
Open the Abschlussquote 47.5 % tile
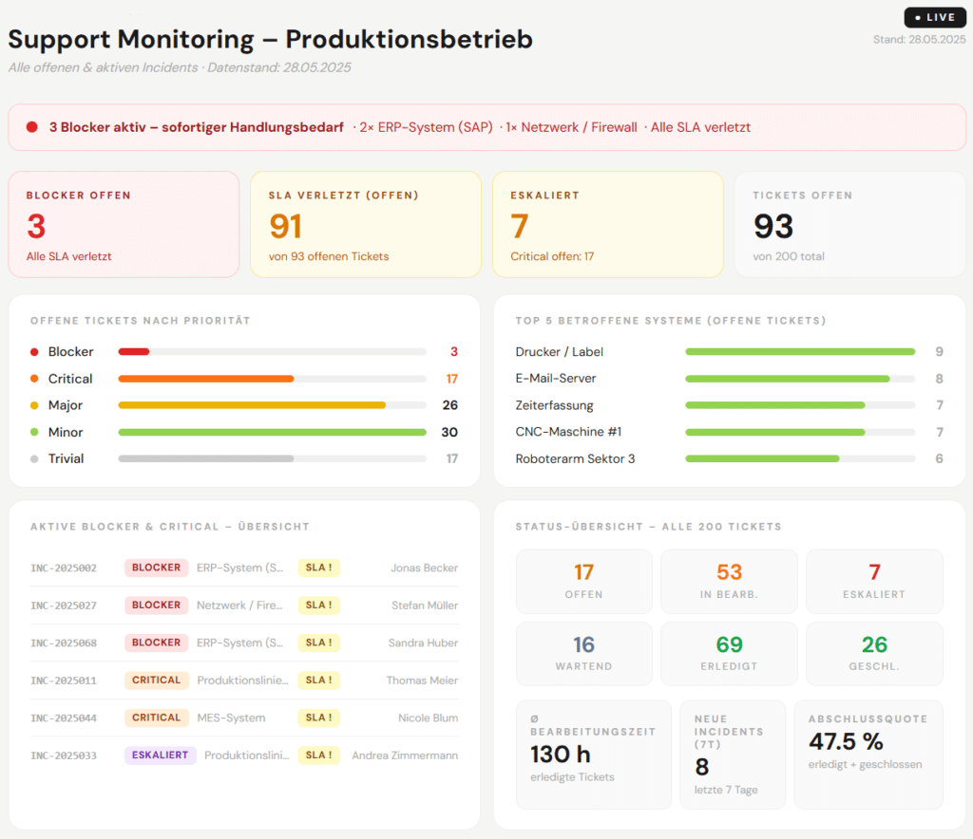[868, 755]
